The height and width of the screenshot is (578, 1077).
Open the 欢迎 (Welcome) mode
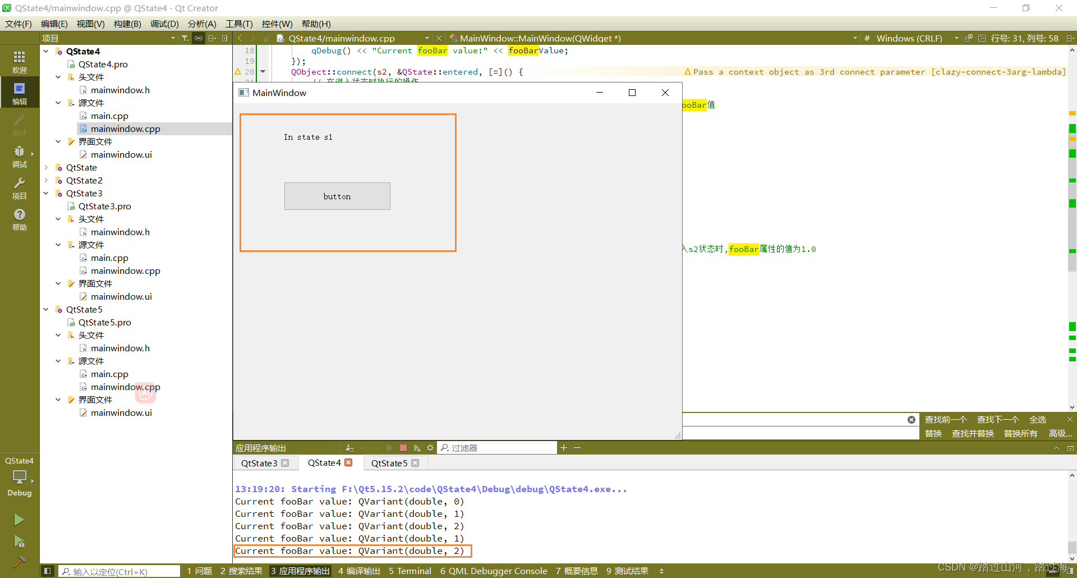coord(20,61)
